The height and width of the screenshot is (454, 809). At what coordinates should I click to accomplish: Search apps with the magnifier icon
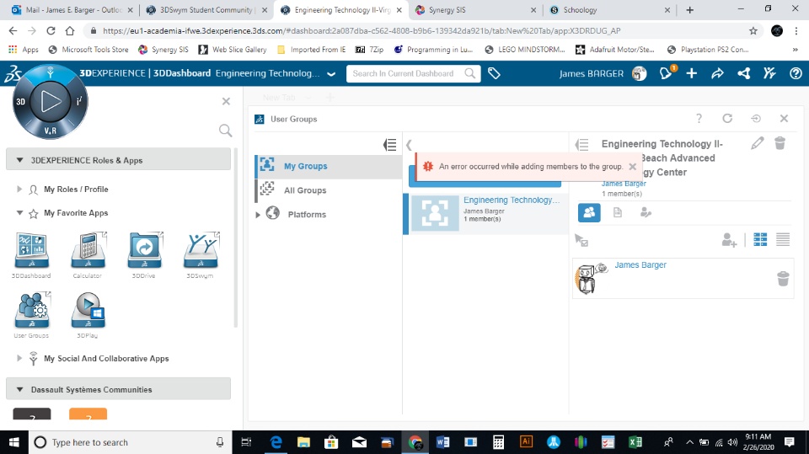(226, 131)
